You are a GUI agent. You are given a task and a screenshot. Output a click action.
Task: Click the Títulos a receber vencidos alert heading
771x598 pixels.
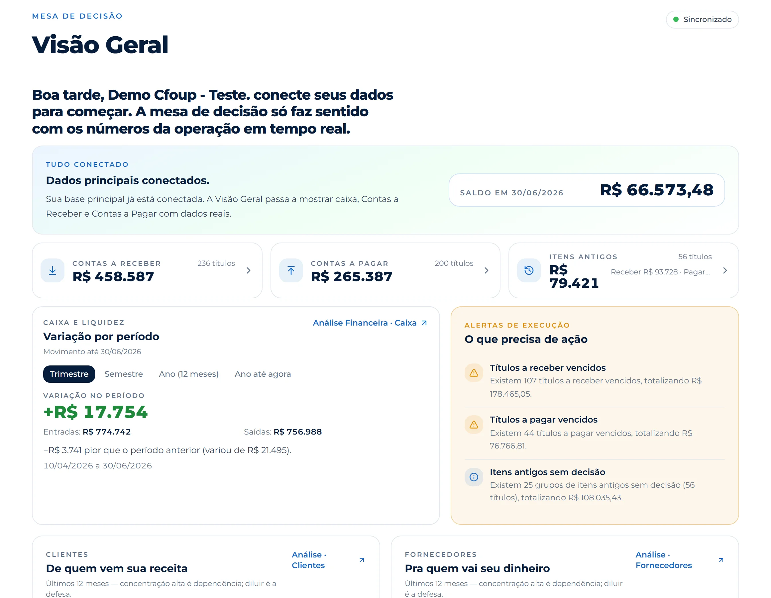click(x=548, y=368)
